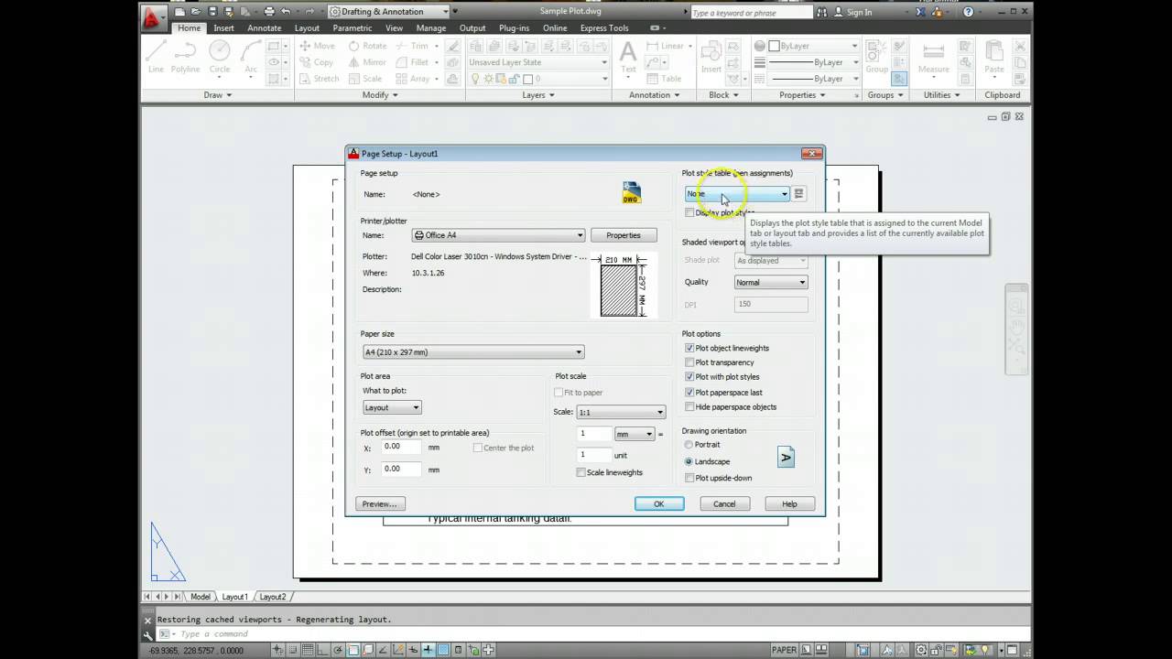This screenshot has height=659, width=1172.
Task: Select the Polyline tool in ribbon
Action: tap(185, 55)
